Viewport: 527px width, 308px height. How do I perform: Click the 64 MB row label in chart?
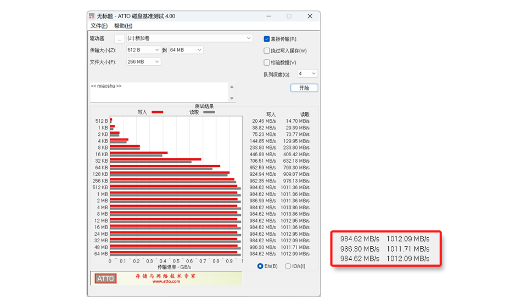point(101,254)
